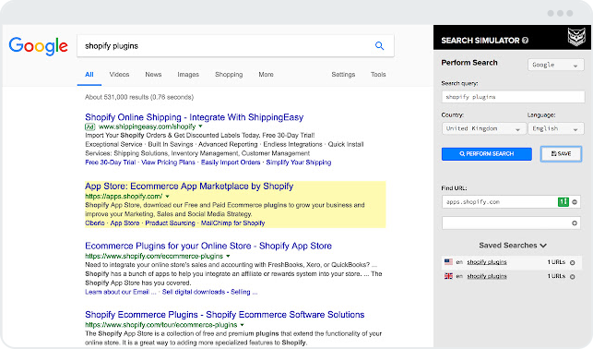Open dropdown arrow next to ecommerce-plugins URL
The height and width of the screenshot is (349, 593).
(x=228, y=257)
